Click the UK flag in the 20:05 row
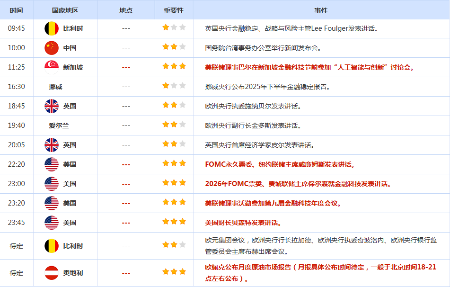 tap(52, 145)
